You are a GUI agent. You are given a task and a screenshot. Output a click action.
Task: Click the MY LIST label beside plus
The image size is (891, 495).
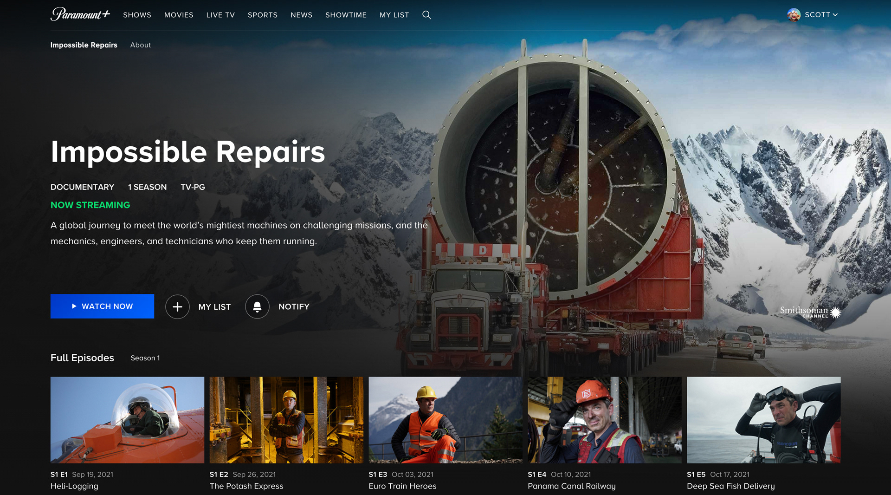tap(214, 307)
